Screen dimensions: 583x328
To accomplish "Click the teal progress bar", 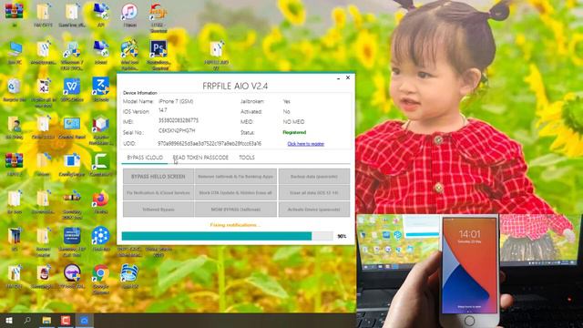I will 227,236.
